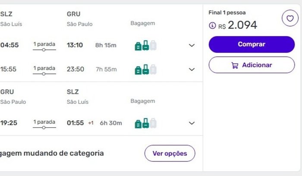The width and height of the screenshot is (302, 176).
Task: Open Ver opções for baggage category
Action: [170, 153]
